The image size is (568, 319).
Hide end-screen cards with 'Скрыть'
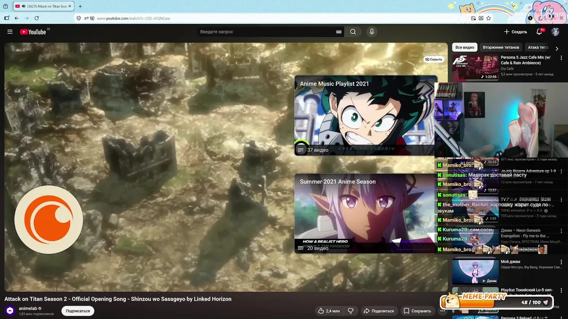pyautogui.click(x=434, y=59)
